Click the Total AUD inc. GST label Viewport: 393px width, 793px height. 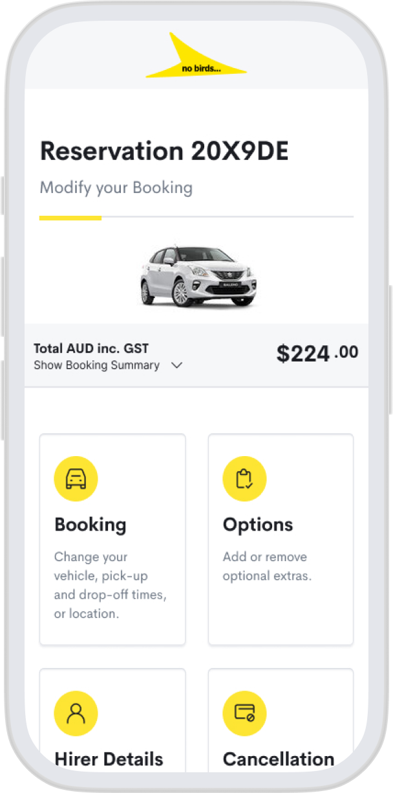(x=91, y=348)
